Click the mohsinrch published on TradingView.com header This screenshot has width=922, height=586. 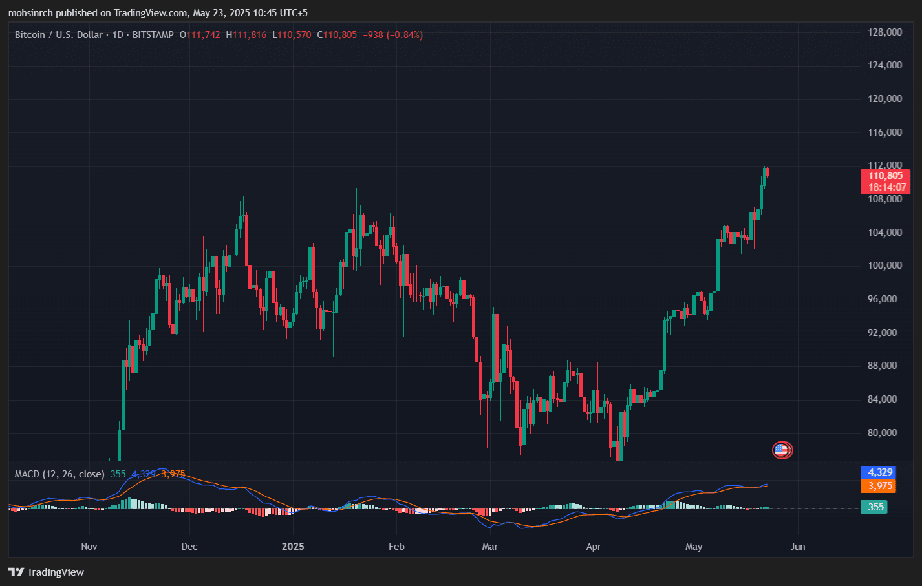(x=158, y=13)
